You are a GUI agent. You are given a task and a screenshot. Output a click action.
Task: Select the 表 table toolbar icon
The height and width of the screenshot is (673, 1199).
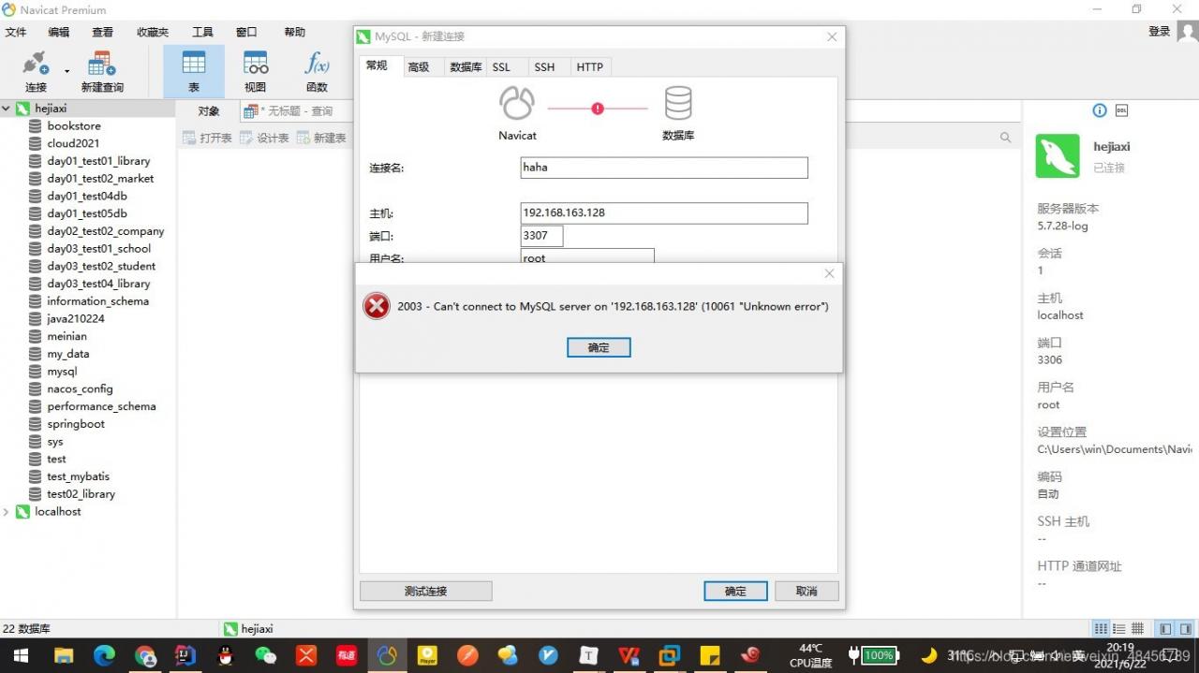194,64
